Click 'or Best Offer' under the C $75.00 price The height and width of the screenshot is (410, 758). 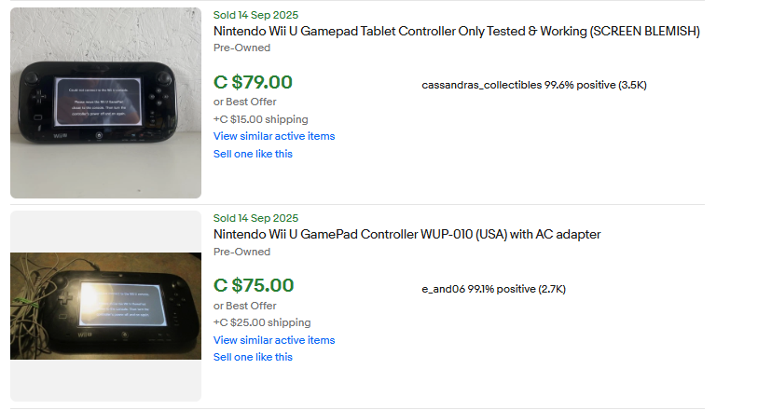(x=244, y=306)
